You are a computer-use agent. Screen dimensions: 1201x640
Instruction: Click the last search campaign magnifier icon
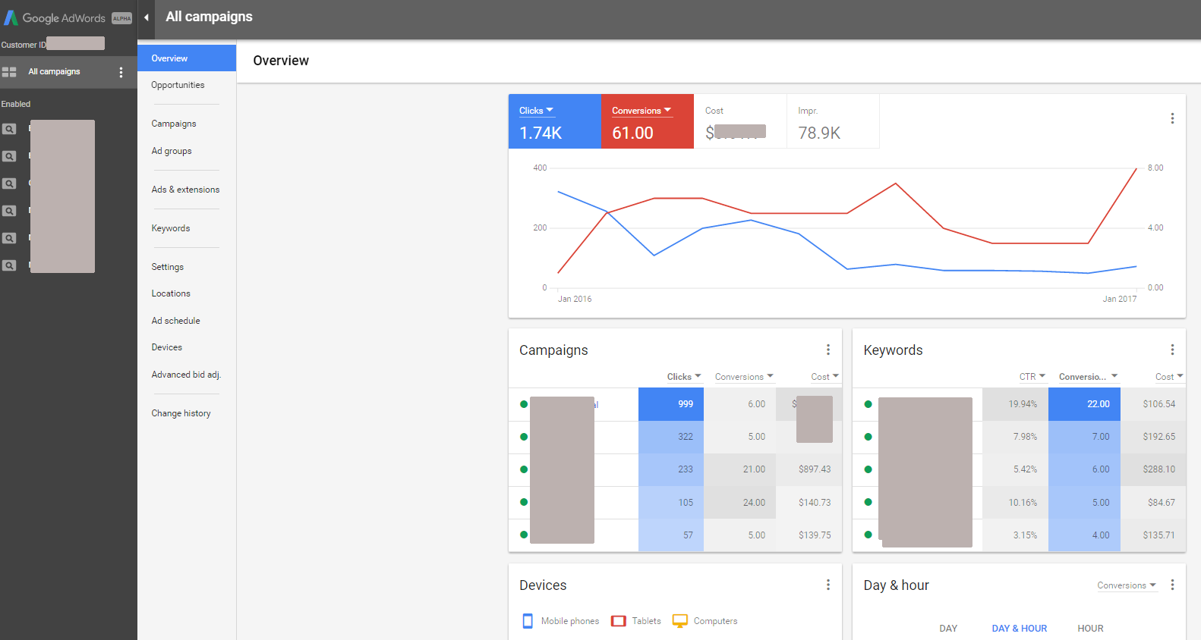tap(9, 265)
